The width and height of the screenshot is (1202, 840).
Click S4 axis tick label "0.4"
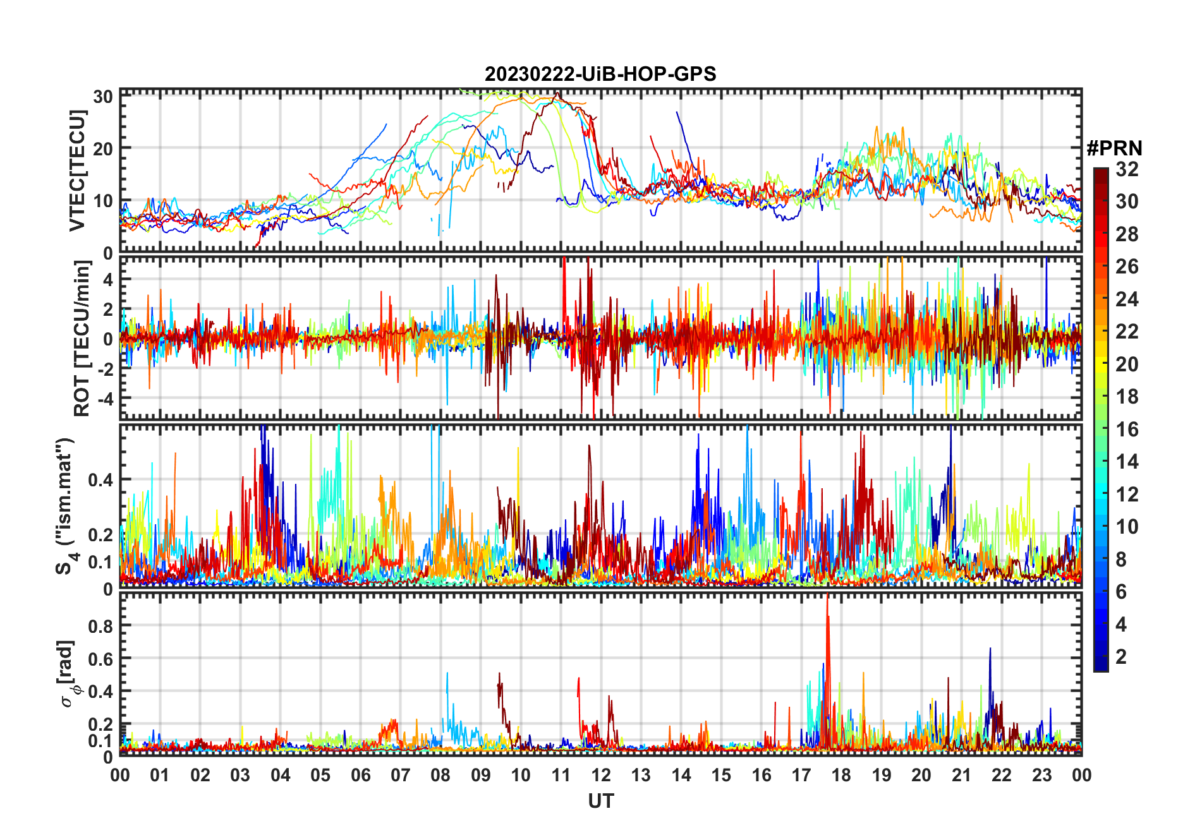(x=100, y=480)
